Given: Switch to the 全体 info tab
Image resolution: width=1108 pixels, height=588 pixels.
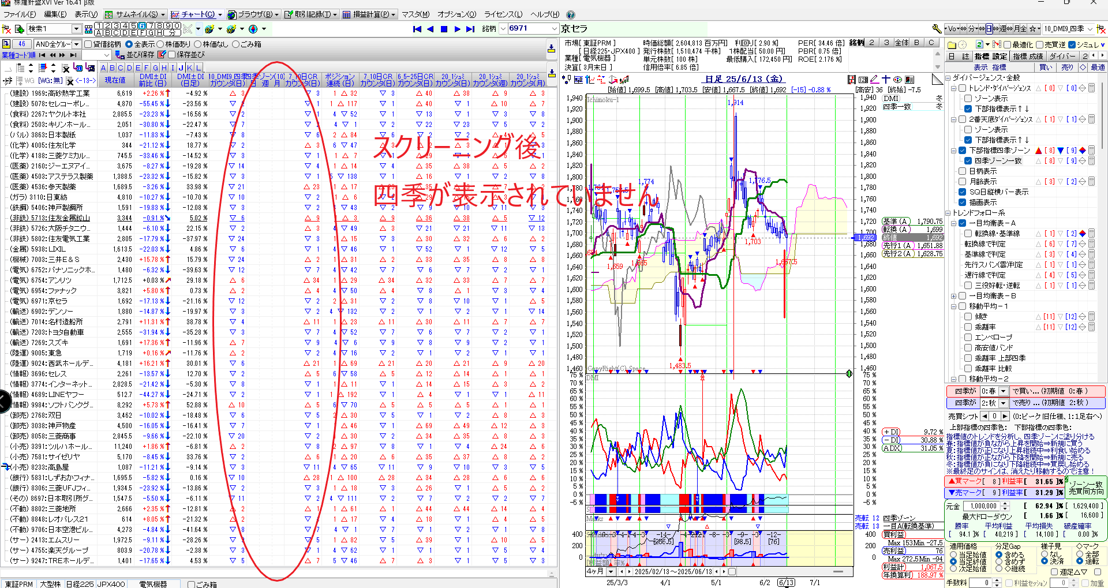Looking at the screenshot, I should 901,43.
